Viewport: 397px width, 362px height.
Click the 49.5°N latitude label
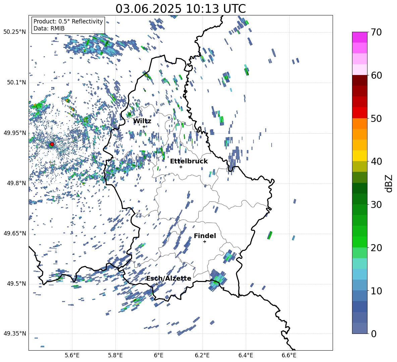pos(16,284)
